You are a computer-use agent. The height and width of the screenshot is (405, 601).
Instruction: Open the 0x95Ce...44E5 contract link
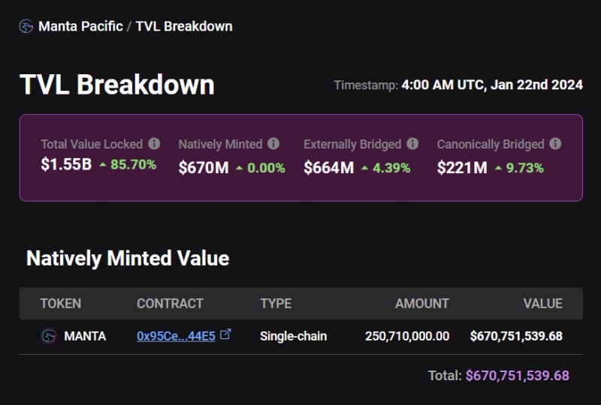176,336
